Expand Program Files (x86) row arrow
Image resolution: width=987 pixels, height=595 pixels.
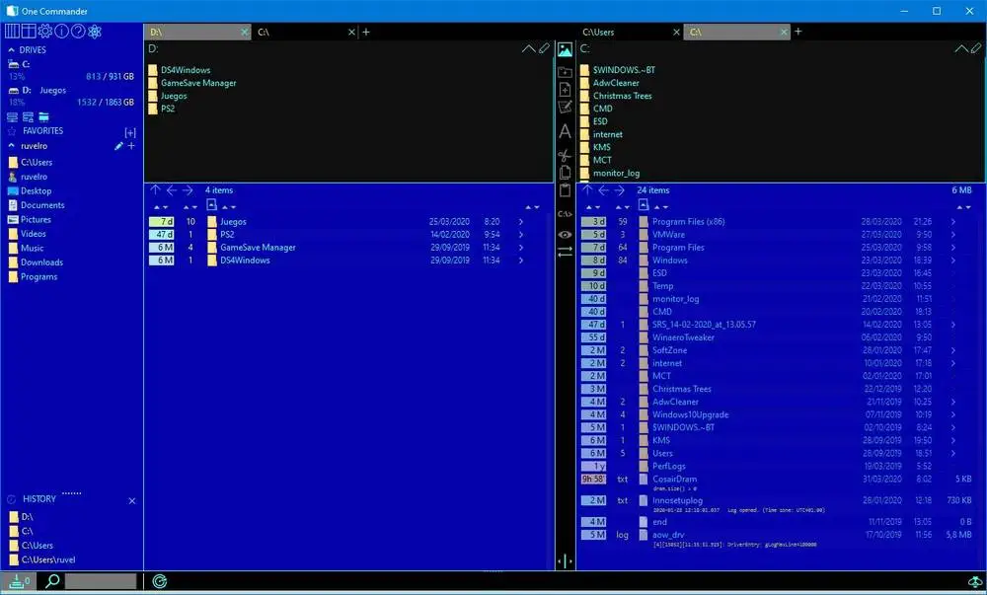tap(953, 222)
